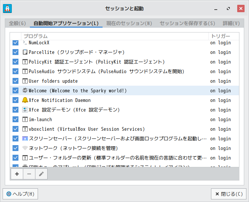This screenshot has width=249, height=202.
Task: Sort by プログラム column header
Action: click(x=115, y=36)
